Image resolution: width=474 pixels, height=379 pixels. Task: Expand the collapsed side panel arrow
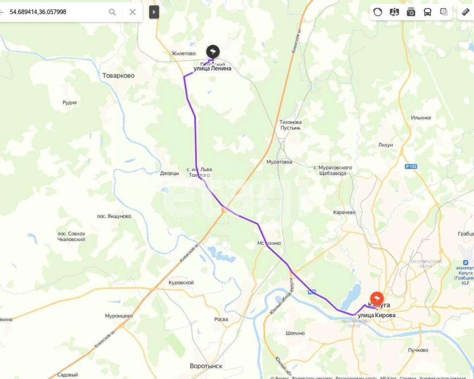(154, 12)
